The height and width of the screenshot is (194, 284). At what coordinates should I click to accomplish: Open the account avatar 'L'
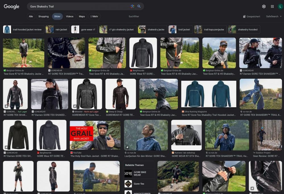280,7
